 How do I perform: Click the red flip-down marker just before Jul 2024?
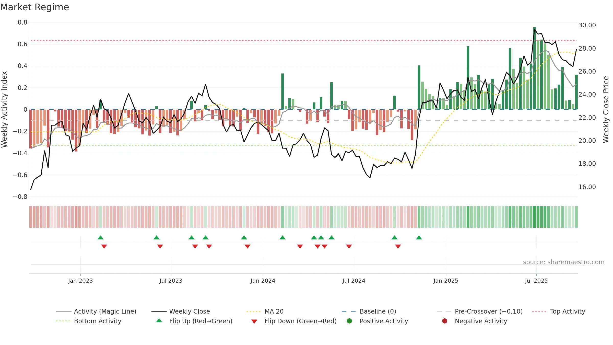(x=349, y=246)
